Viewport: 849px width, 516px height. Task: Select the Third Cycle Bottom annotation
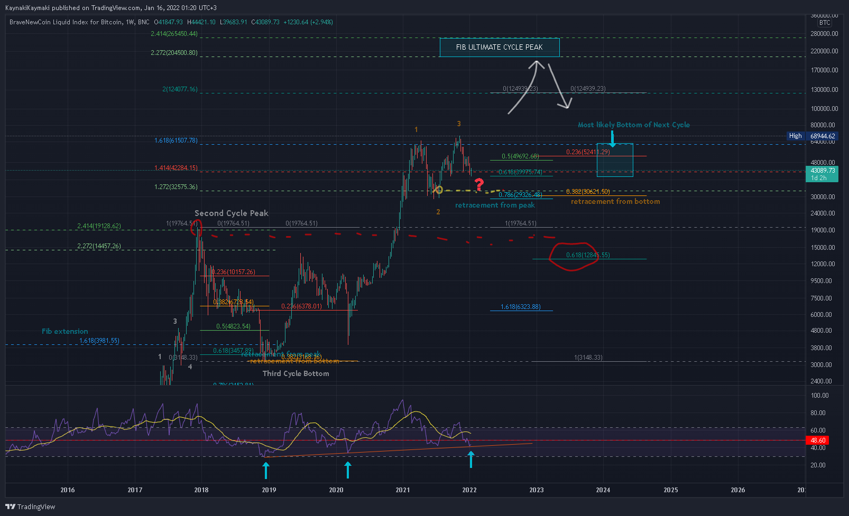pos(296,373)
